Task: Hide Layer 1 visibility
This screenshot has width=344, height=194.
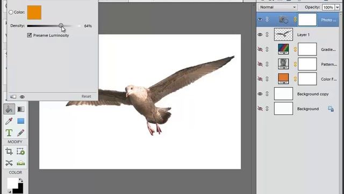Action: [260, 34]
